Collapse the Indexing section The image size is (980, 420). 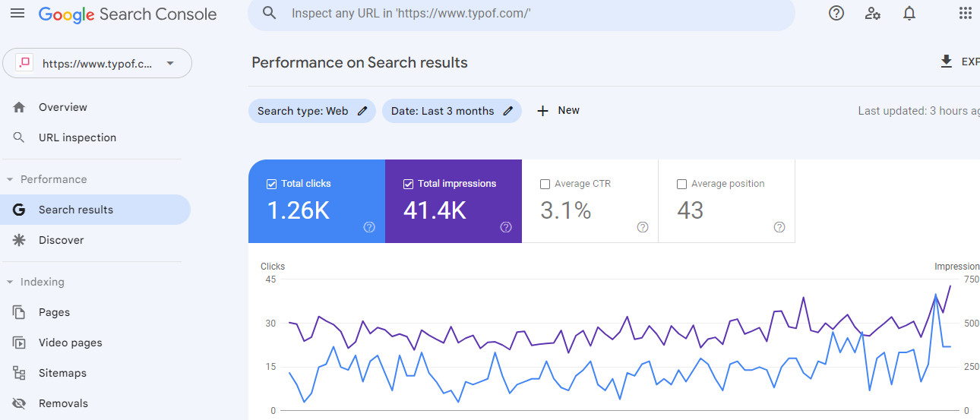10,282
